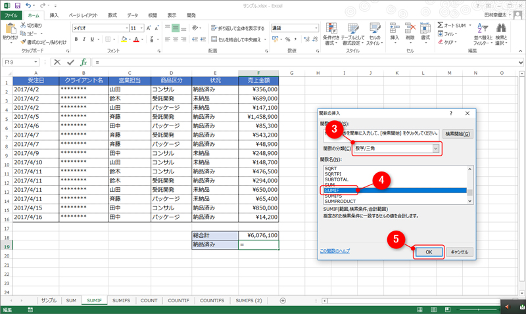526x314 pixels.
Task: Click the formula bar input field
Action: point(305,62)
